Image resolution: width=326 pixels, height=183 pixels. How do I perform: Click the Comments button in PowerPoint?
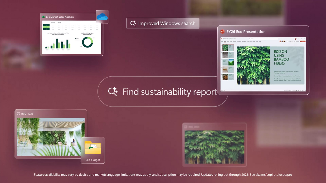point(296,41)
